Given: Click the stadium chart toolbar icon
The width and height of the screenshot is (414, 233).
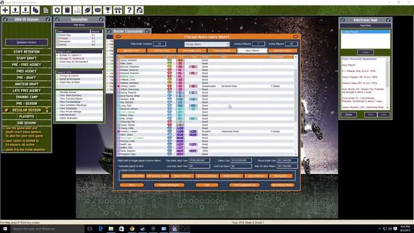Looking at the screenshot, I should (x=78, y=10).
